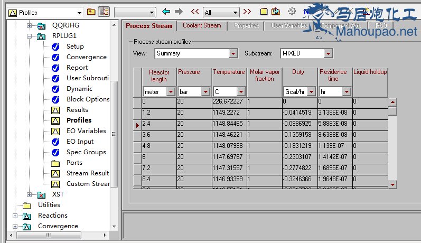
Task: Click the table scroll-down arrow
Action: coord(392,184)
